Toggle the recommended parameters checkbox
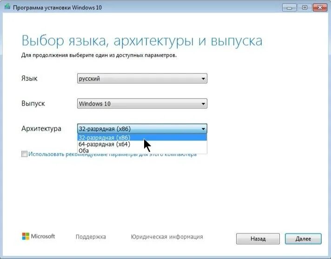The image size is (331, 259). pos(24,154)
